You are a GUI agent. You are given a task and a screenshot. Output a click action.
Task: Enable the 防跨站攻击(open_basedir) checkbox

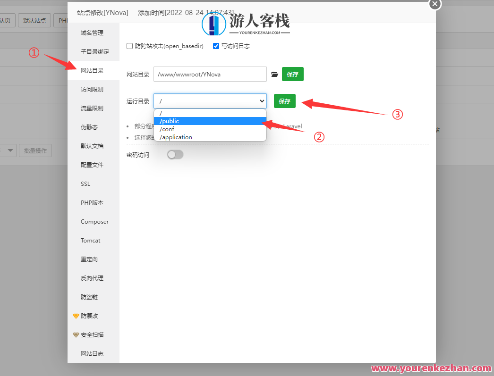pyautogui.click(x=129, y=46)
